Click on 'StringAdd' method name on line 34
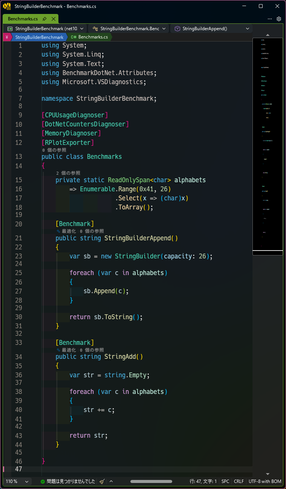286x489 pixels. click(120, 357)
